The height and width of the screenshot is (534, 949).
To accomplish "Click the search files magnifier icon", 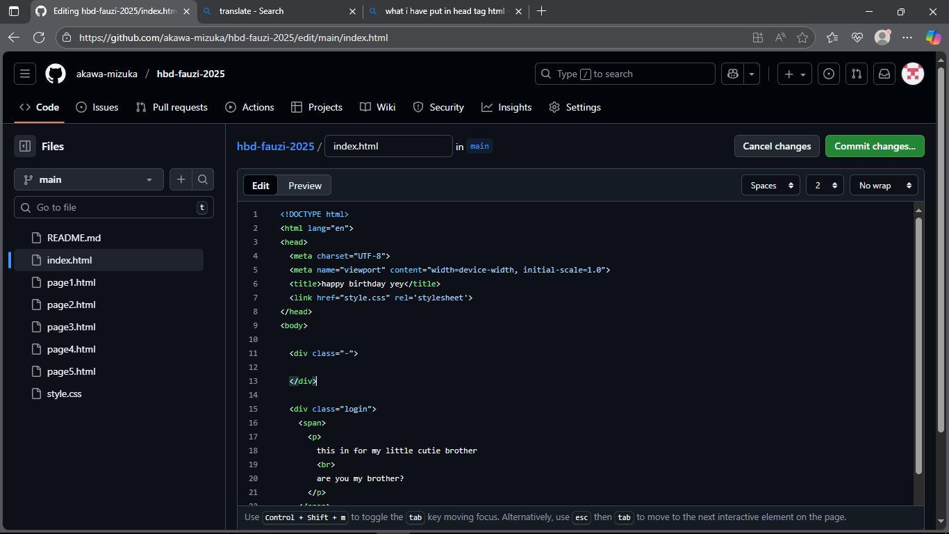I will 202,179.
